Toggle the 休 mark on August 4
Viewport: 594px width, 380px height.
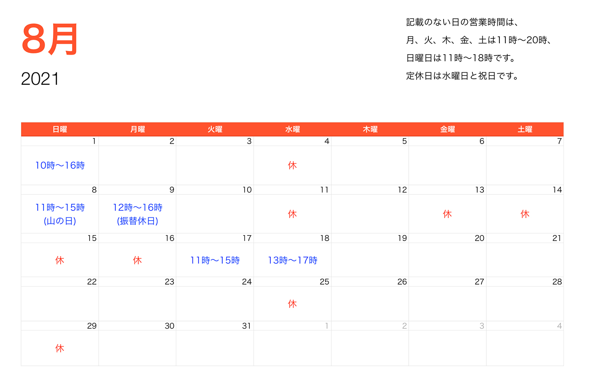pyautogui.click(x=292, y=165)
